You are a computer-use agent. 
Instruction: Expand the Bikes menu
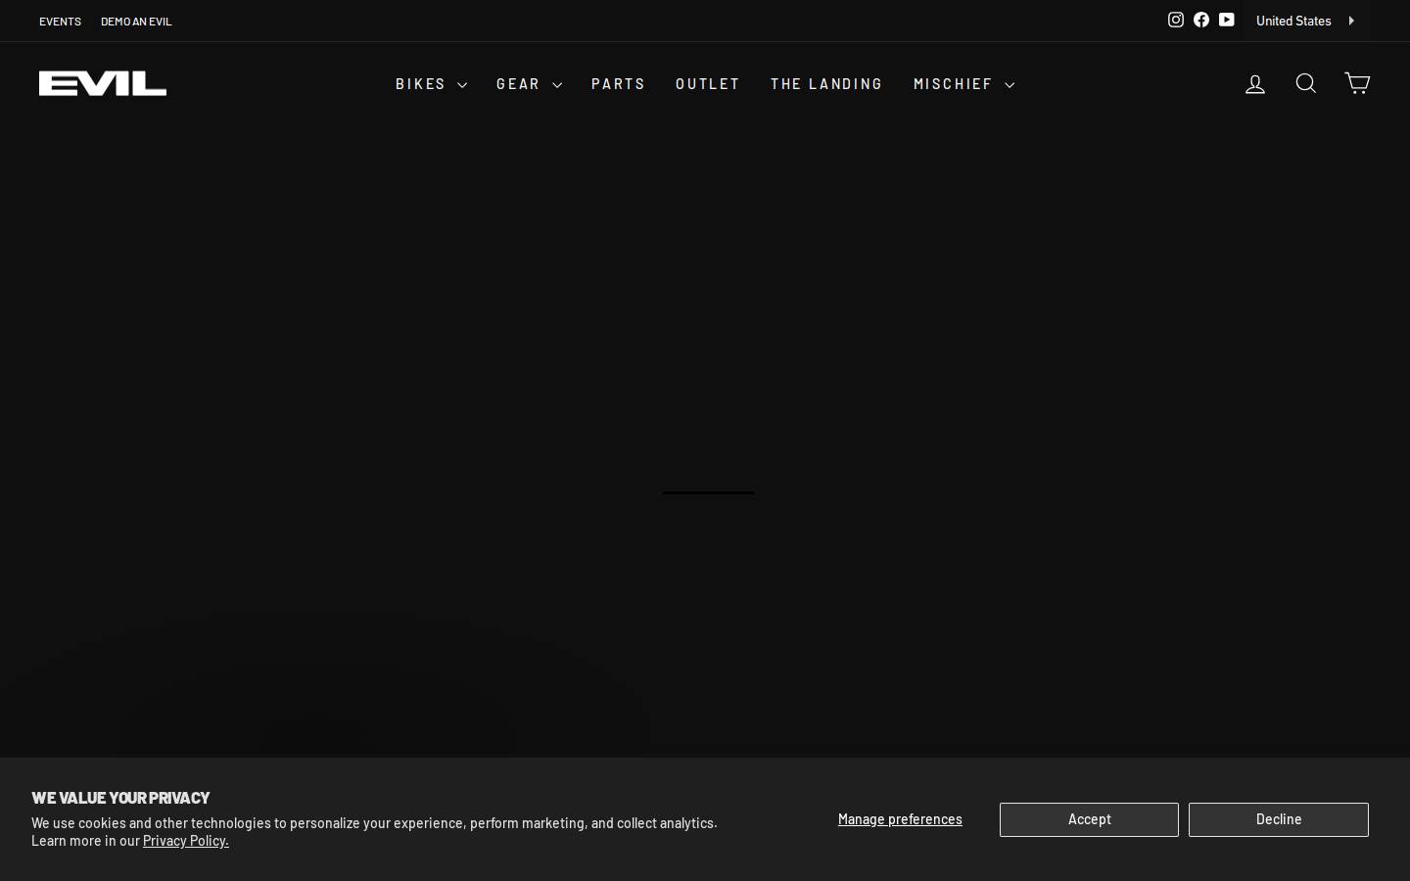pos(431,84)
